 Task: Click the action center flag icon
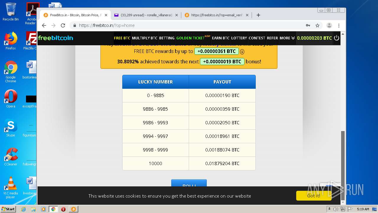pyautogui.click(x=349, y=209)
